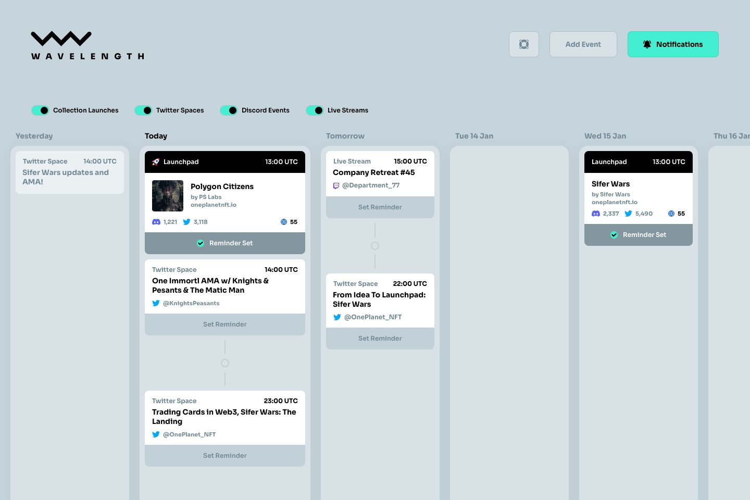Toggle the Discord Events filter off
This screenshot has height=500, width=750.
(229, 110)
